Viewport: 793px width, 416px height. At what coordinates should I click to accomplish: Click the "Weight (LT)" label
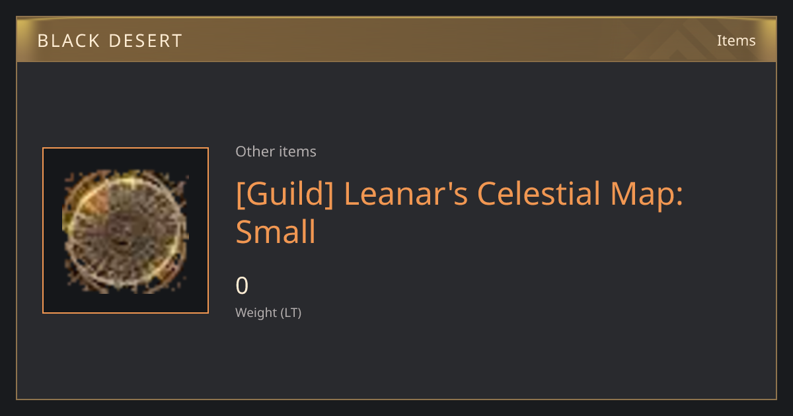coord(268,312)
